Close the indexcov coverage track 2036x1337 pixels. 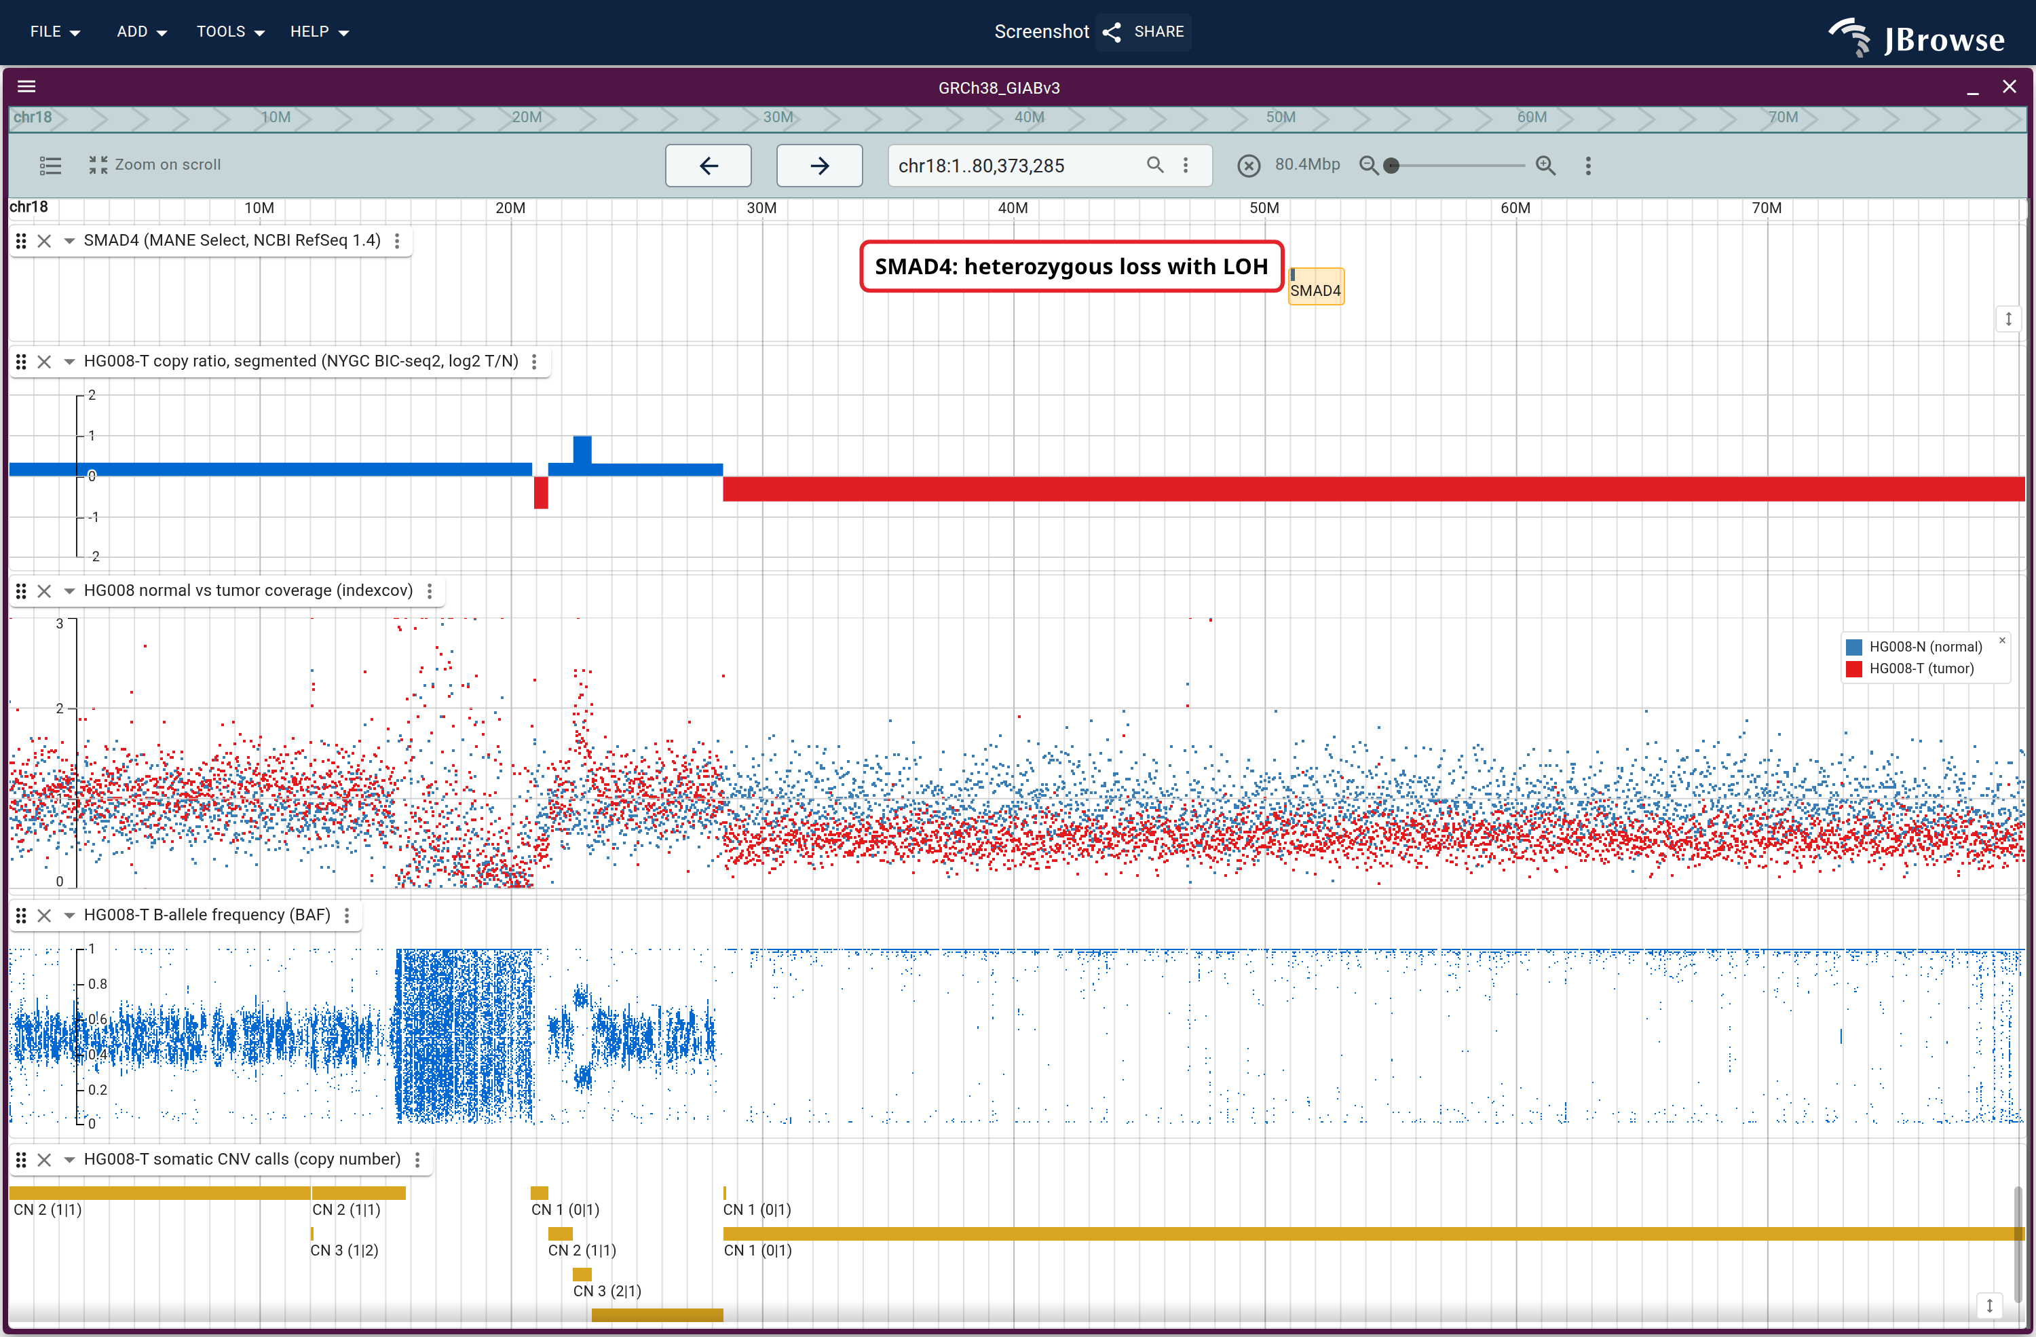(45, 591)
